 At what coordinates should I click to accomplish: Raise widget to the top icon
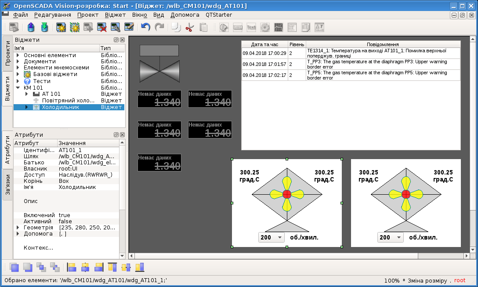[14, 267]
